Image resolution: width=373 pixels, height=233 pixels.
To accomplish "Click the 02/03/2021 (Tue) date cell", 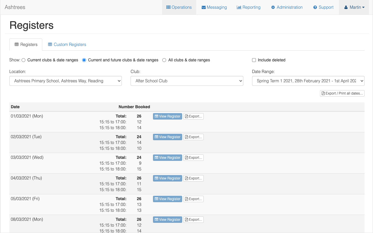I will 26,137.
